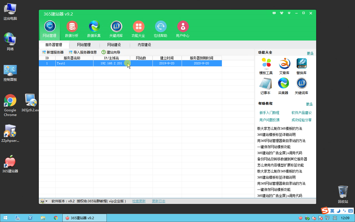The width and height of the screenshot is (355, 222).
Task: Click the 更多 link beside 功能大全
Action: tap(310, 53)
